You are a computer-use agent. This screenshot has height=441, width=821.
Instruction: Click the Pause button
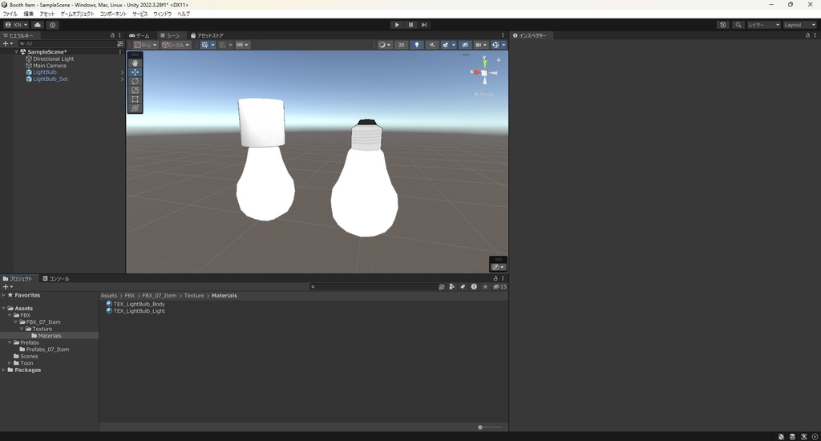coord(410,25)
